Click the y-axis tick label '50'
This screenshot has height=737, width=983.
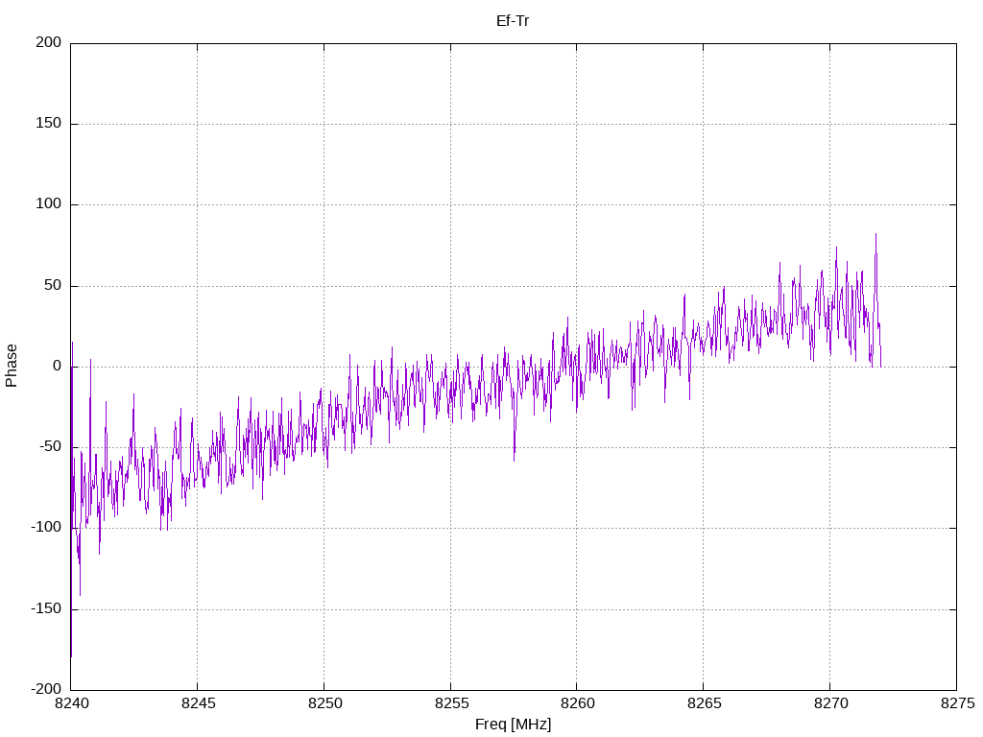(x=53, y=286)
